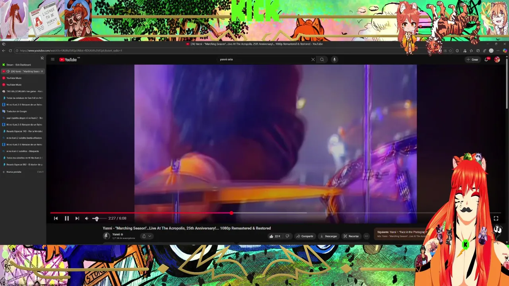Screen dimensions: 509x286
Task: Reload the page with refresh icon
Action: [x=10, y=50]
